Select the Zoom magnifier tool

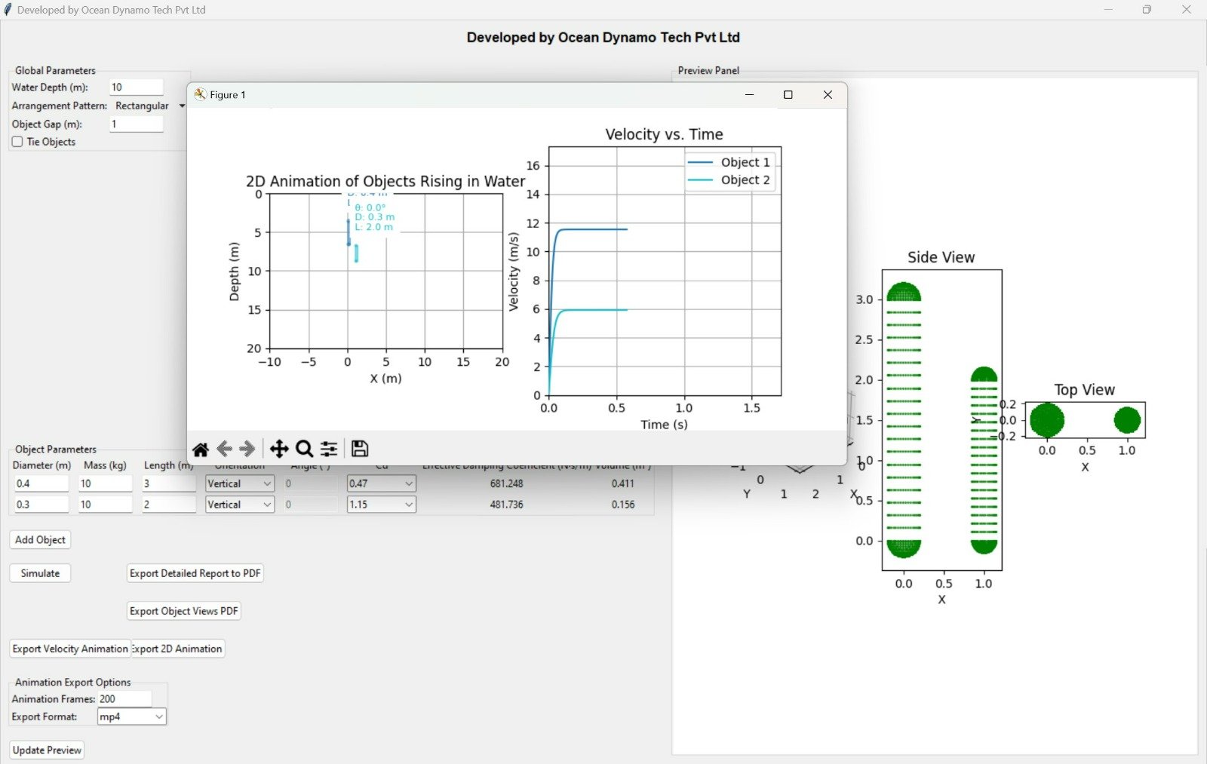(304, 450)
